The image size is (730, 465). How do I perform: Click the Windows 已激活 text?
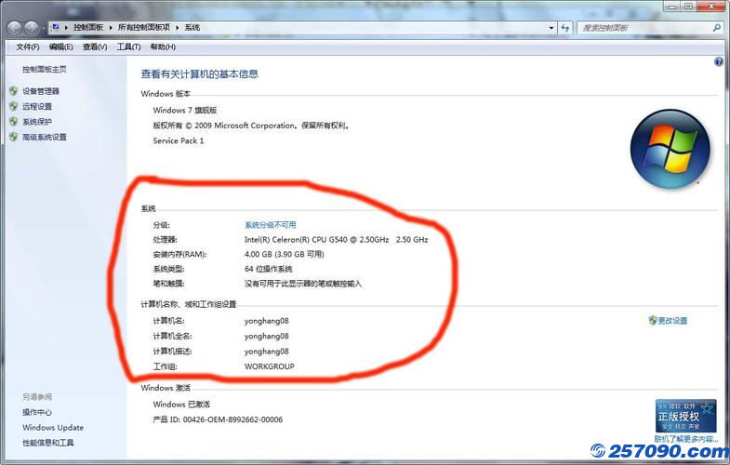coord(181,404)
